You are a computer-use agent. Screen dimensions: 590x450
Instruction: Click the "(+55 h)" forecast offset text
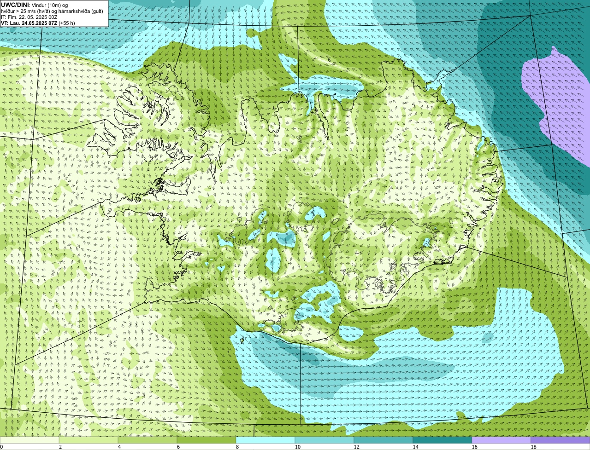point(67,23)
